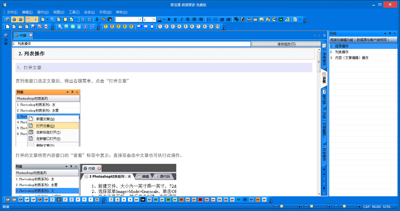The image size is (400, 211).
Task: Align text left using the toolbar icon
Action: [188, 19]
